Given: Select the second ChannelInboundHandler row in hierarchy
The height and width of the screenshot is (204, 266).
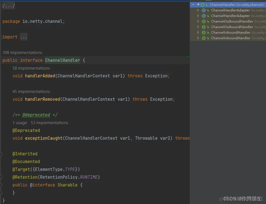Looking at the screenshot, I should click(228, 38).
